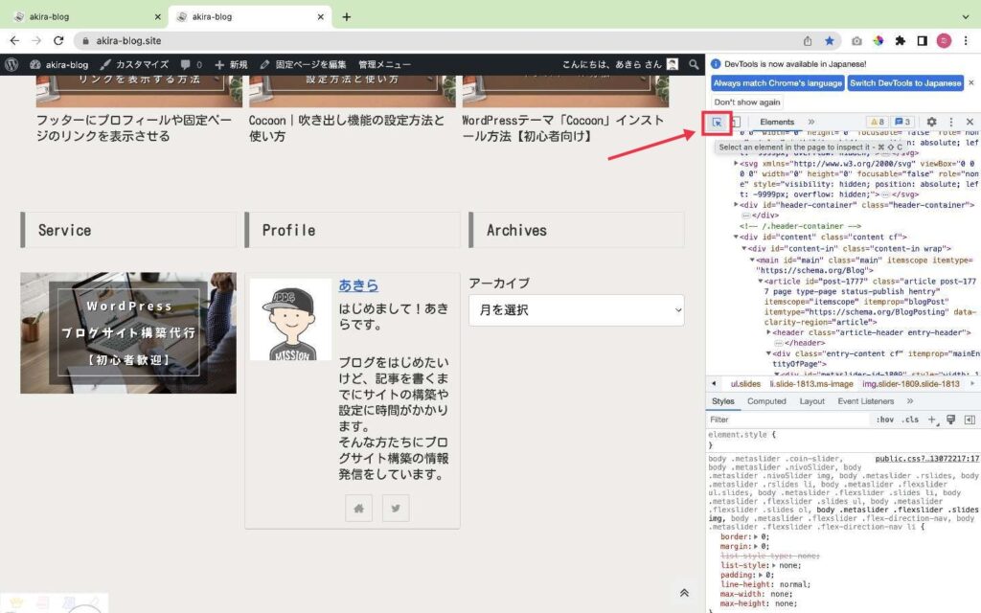Image resolution: width=981 pixels, height=613 pixels.
Task: Toggle the :hov element state panel
Action: 884,420
